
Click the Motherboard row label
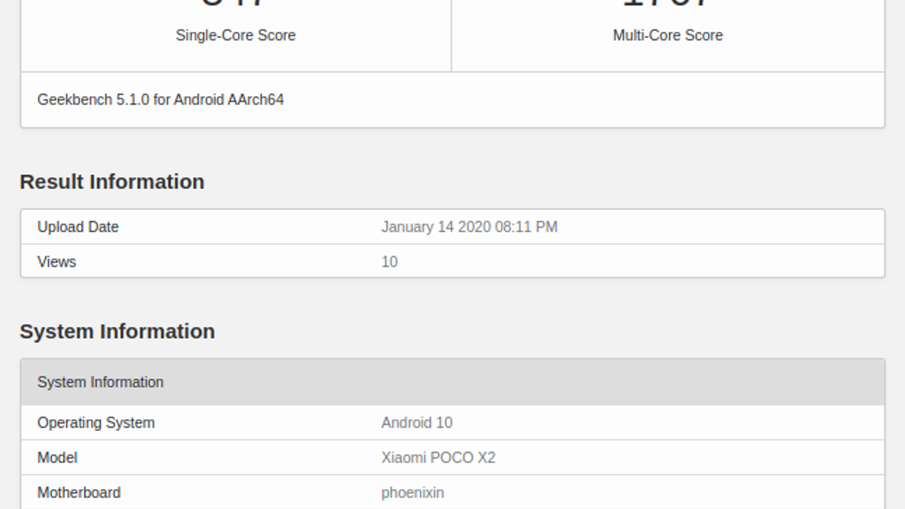coord(79,493)
